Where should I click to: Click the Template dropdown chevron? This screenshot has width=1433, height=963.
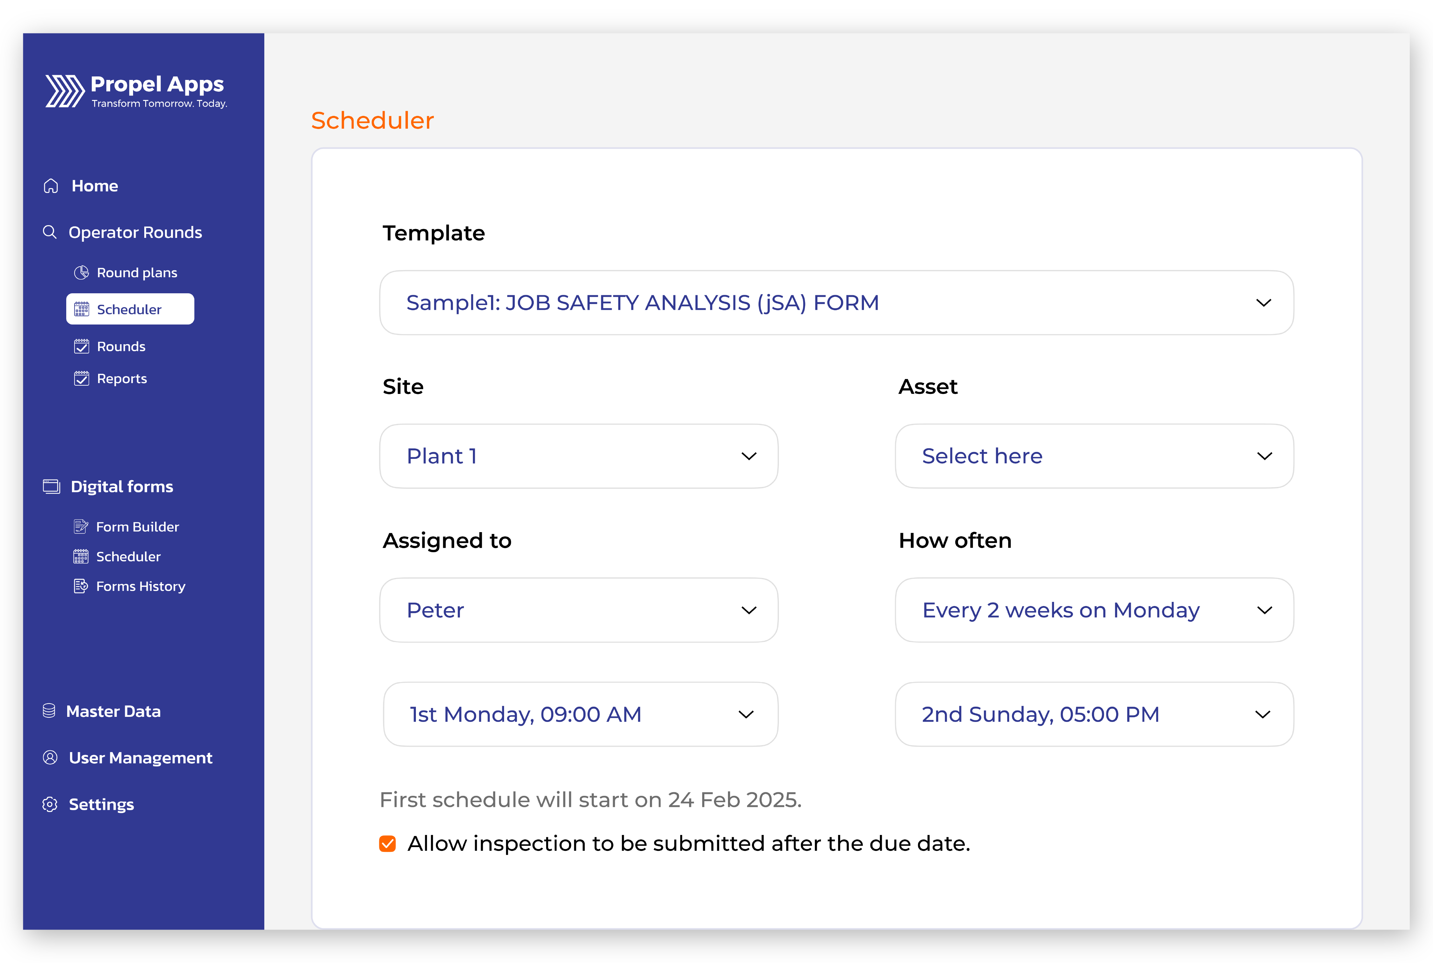[1264, 303]
